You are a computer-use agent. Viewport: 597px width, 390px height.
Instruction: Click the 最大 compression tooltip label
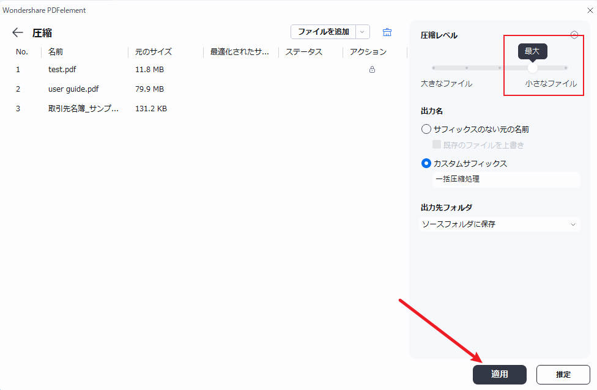532,51
